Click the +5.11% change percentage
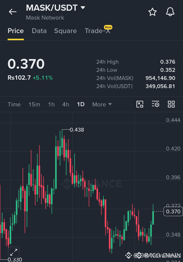183x262 pixels. [x=43, y=78]
